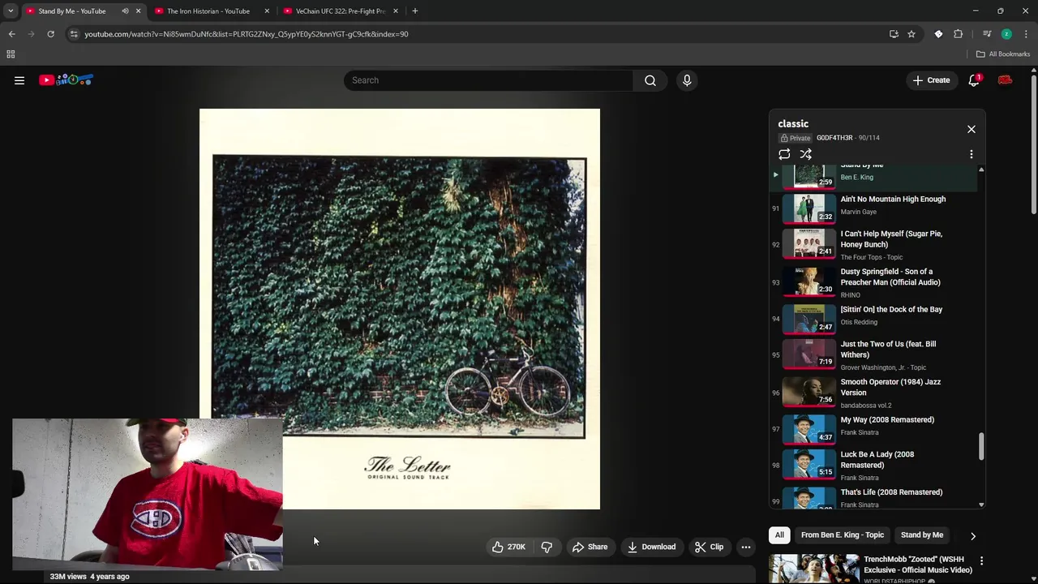Screen dimensions: 1038x584
Task: Focus the YouTube search field
Action: [489, 80]
